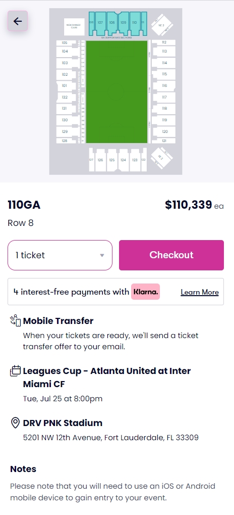234x515 pixels.
Task: Open the Klarna Learn More link
Action: pos(200,292)
